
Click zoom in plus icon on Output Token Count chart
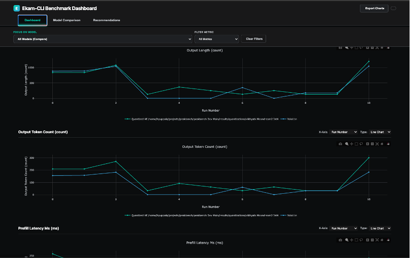tap(367, 144)
